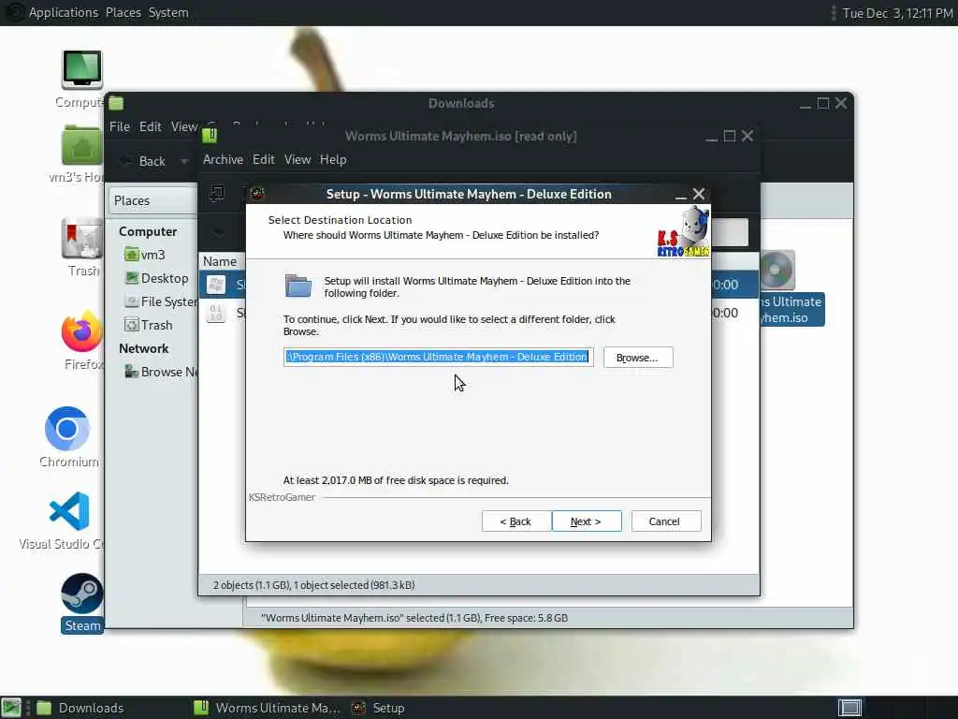Switch to Worms Ultimate Ma... taskbar entry
The image size is (958, 719).
267,708
